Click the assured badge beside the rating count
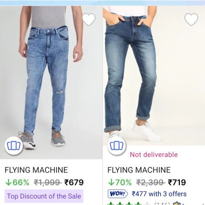Screen dimensions: 205x205 (x=178, y=203)
